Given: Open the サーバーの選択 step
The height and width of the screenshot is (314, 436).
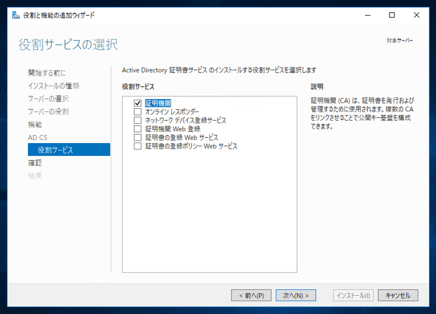Looking at the screenshot, I should [48, 98].
